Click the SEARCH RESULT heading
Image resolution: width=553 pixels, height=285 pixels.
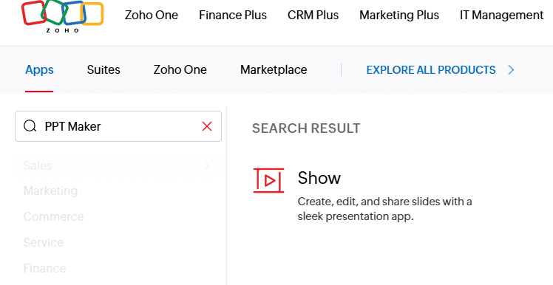(306, 128)
